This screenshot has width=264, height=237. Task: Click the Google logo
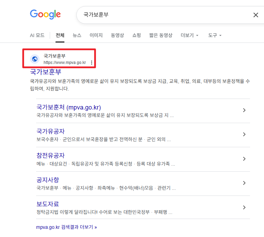(45, 14)
